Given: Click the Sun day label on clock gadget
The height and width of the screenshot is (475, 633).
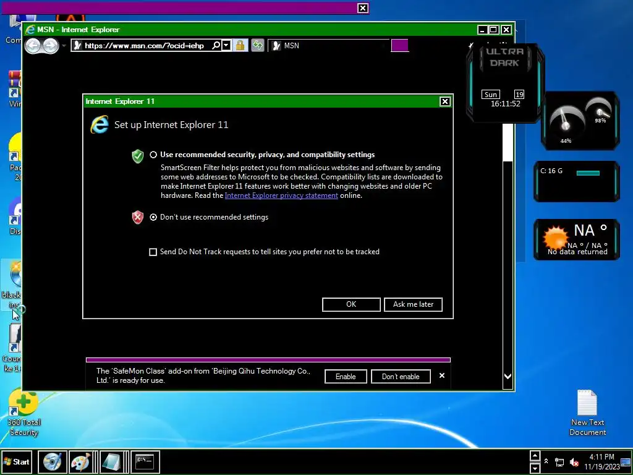Looking at the screenshot, I should click(490, 95).
